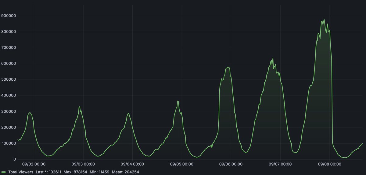Viewport: 366px width, 175px height.
Task: Click the 500000 y-axis label
Action: (9, 80)
